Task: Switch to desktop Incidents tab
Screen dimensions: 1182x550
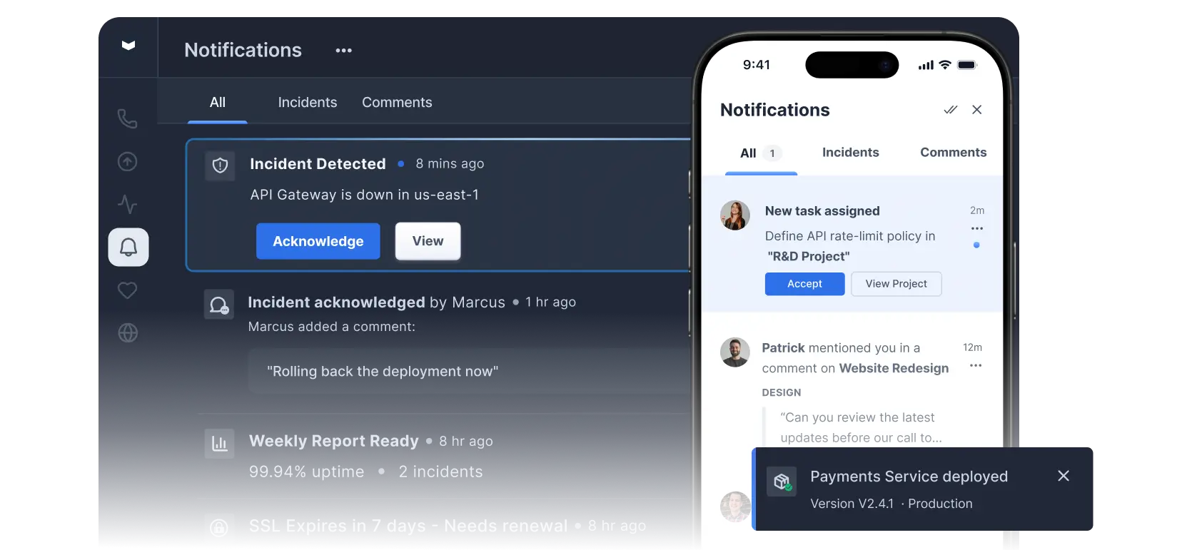Action: pos(308,103)
